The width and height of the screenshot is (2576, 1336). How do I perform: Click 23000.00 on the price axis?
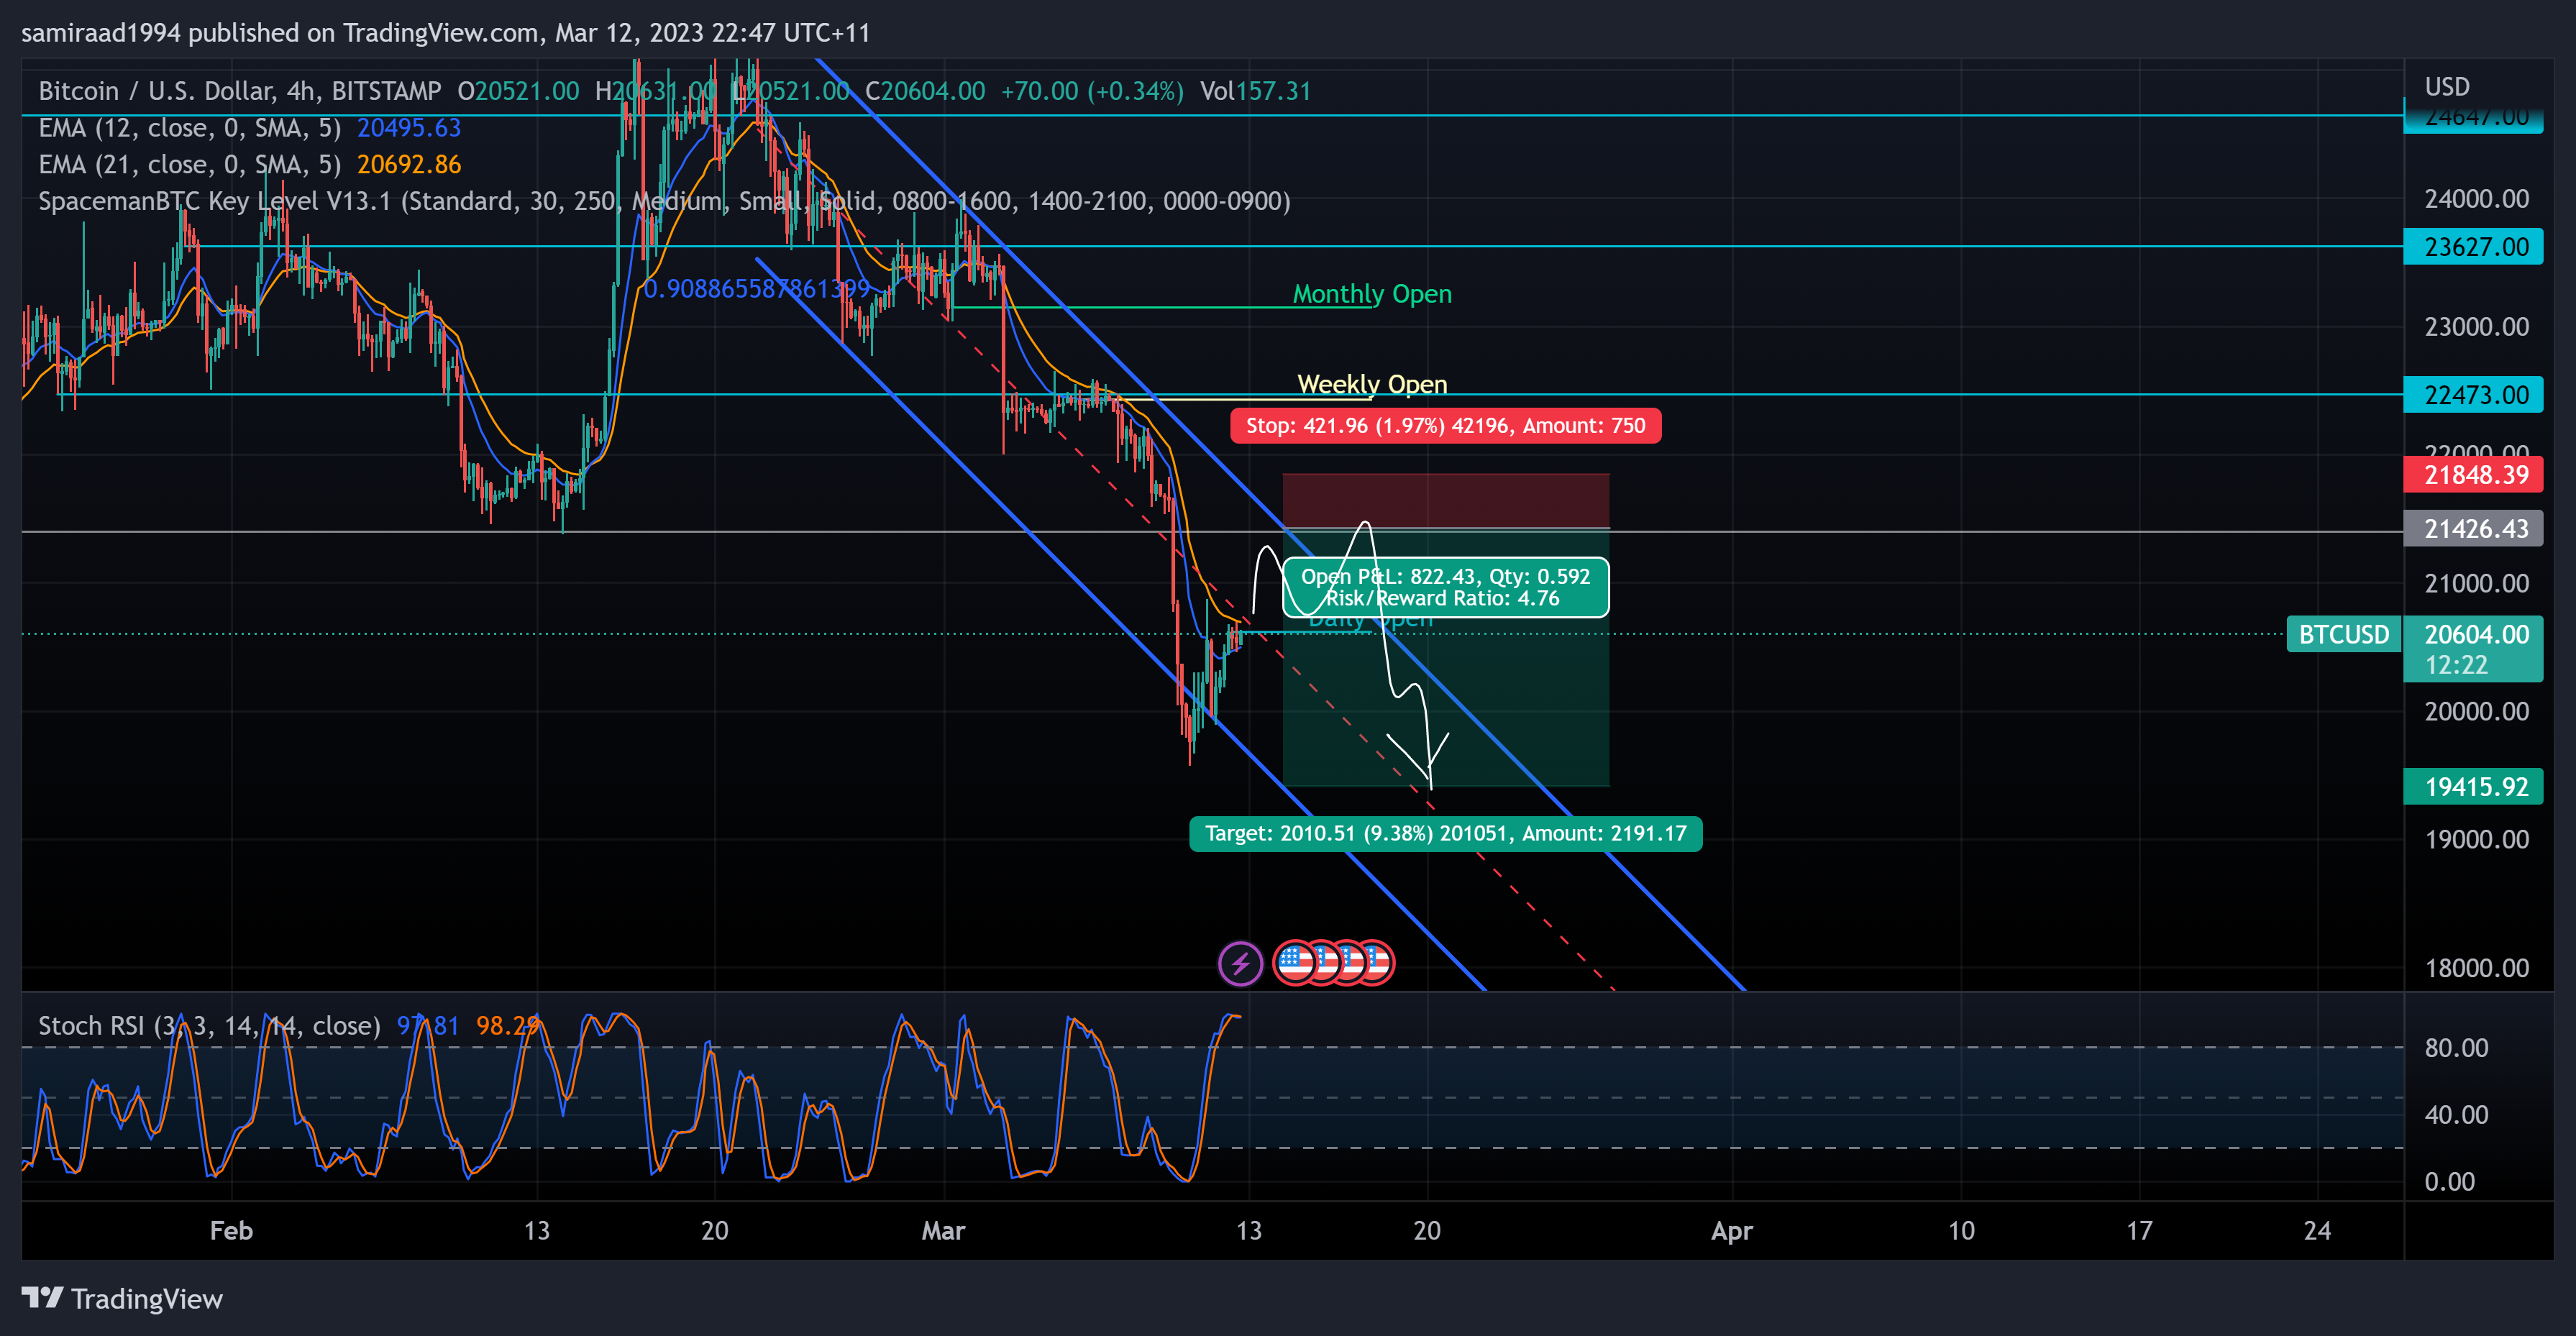pyautogui.click(x=2476, y=327)
